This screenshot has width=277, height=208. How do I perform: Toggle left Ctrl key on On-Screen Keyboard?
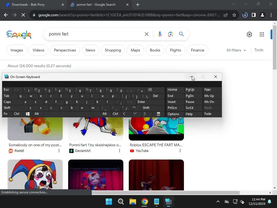pos(18,114)
